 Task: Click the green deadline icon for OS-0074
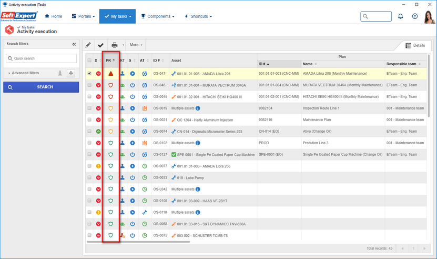click(x=98, y=131)
